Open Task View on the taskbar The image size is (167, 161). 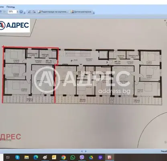8,157
